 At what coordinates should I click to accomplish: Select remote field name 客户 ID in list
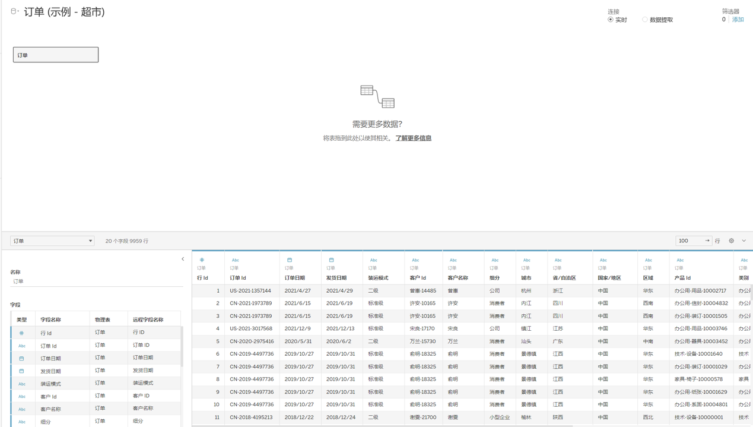point(141,396)
